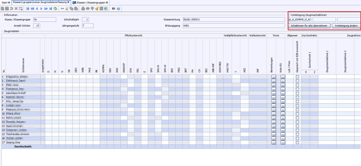Click the first record navigation icon
Viewport: 361px width, 166px height.
point(27,8)
